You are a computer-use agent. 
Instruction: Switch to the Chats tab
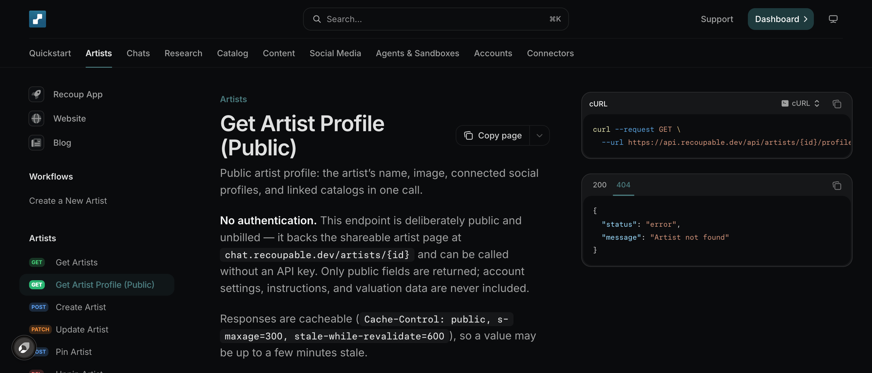[138, 53]
